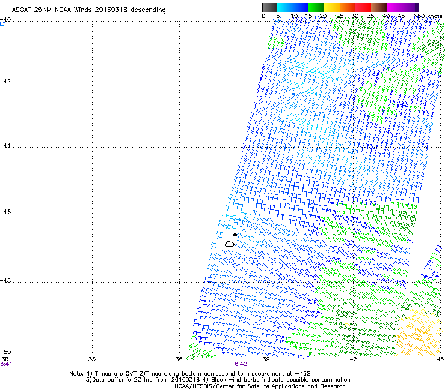This screenshot has width=445, height=390.
Task: Click the '-42' latitude axis label
Action: 5,82
